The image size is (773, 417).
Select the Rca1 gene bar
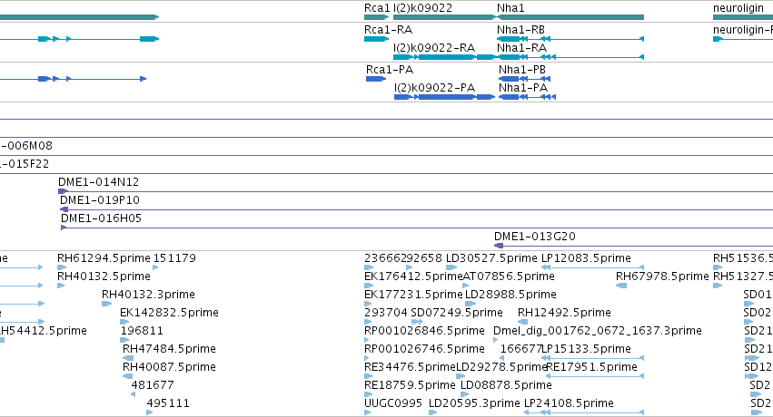[x=377, y=17]
